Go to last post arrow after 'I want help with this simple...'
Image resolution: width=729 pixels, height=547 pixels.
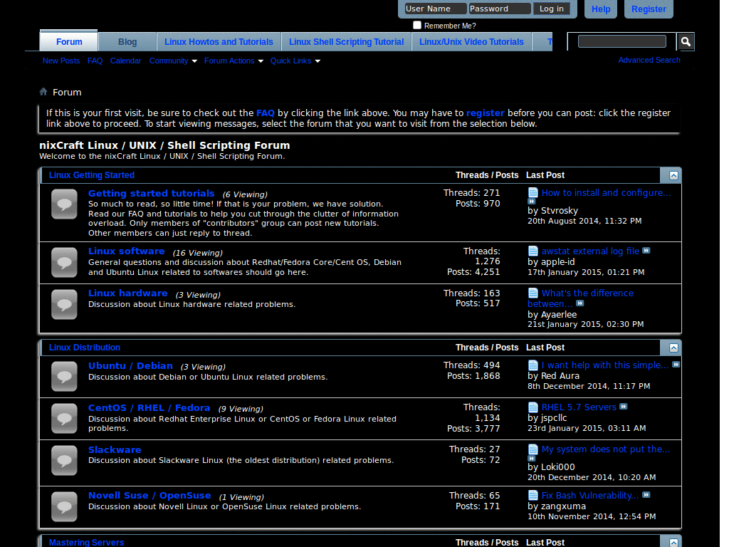pos(676,365)
